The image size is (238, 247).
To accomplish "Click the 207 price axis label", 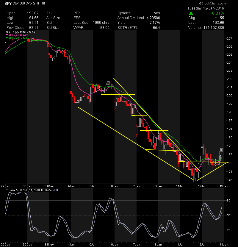I will pyautogui.click(x=229, y=38).
